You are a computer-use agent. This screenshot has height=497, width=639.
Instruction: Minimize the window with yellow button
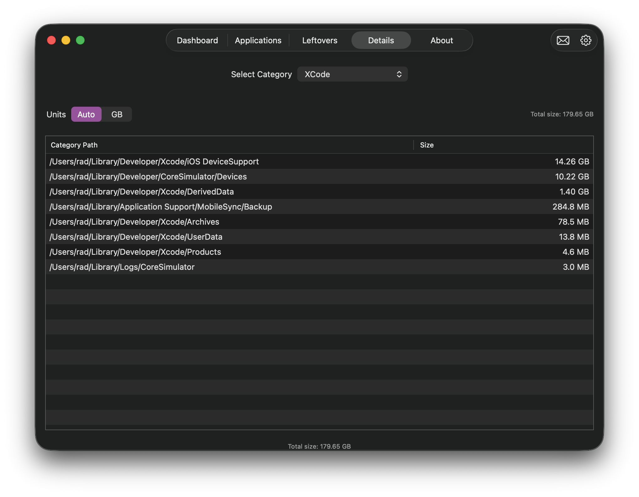click(x=66, y=40)
